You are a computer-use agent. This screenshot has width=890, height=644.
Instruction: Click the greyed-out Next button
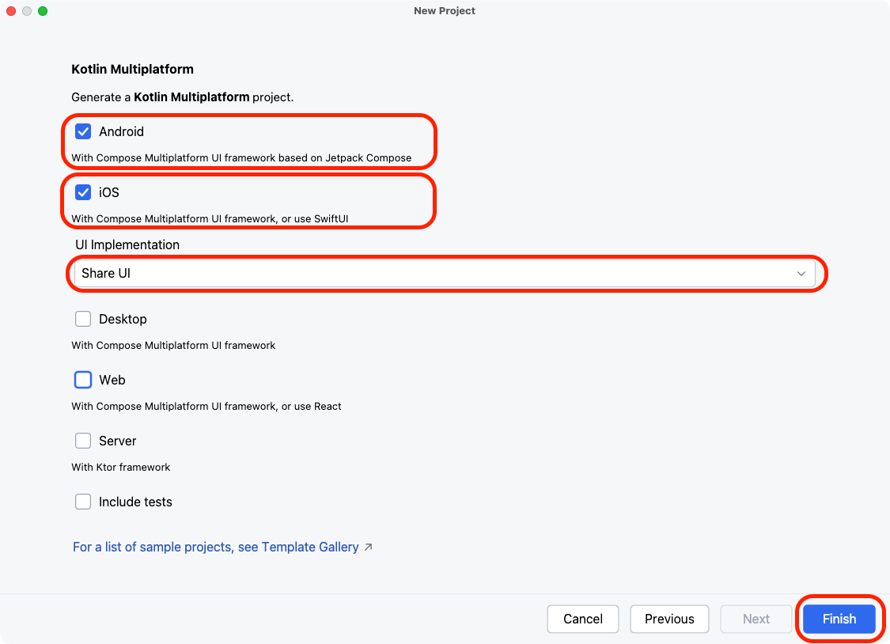pos(756,619)
